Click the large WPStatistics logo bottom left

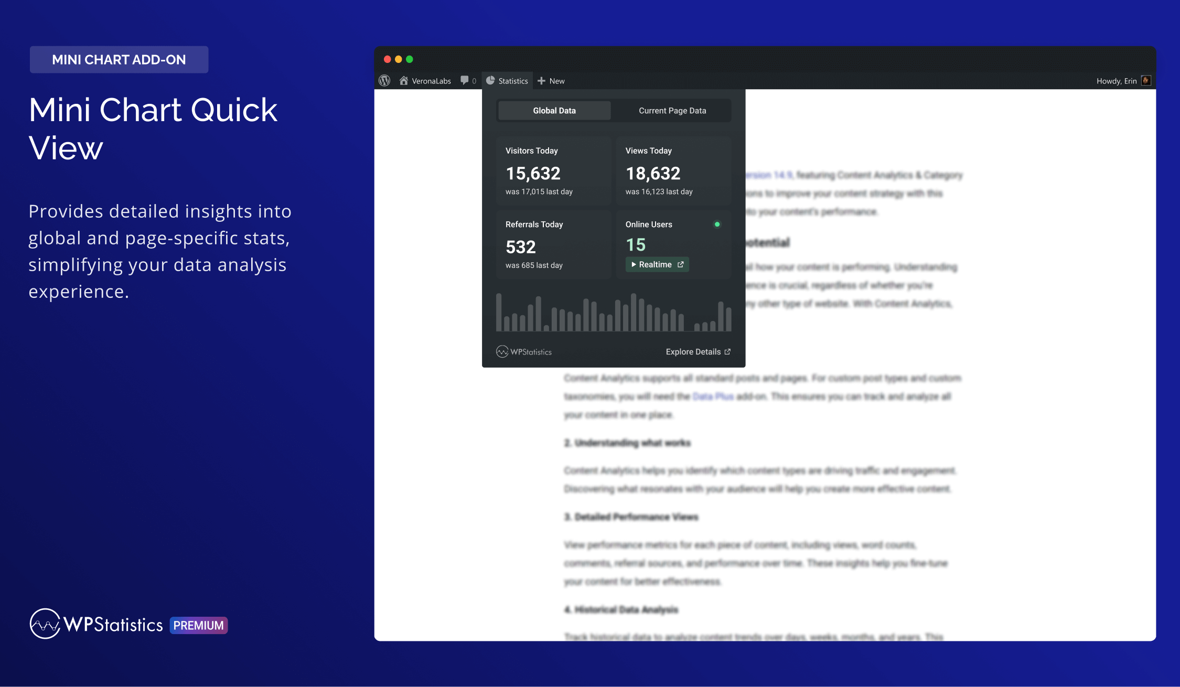96,624
